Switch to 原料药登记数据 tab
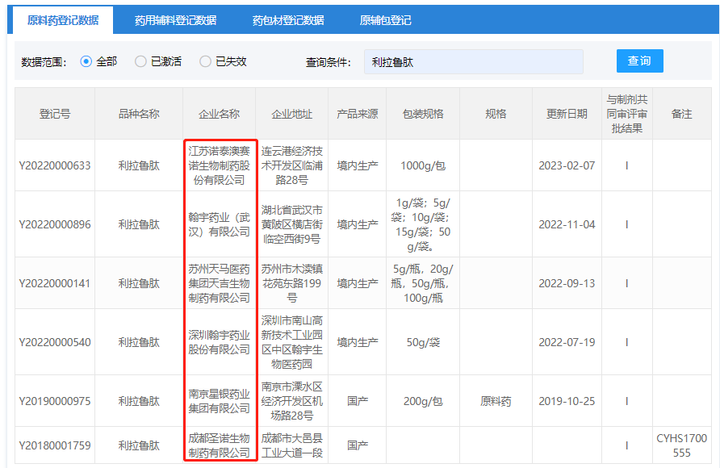 coord(63,20)
